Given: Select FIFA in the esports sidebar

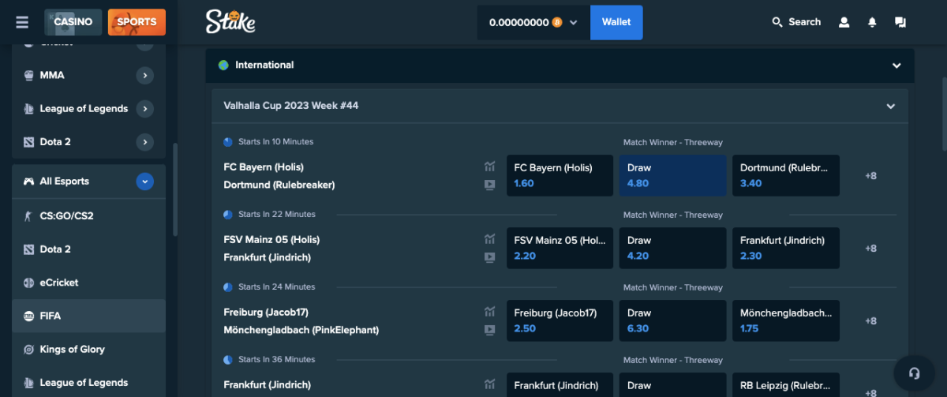Looking at the screenshot, I should coord(51,316).
